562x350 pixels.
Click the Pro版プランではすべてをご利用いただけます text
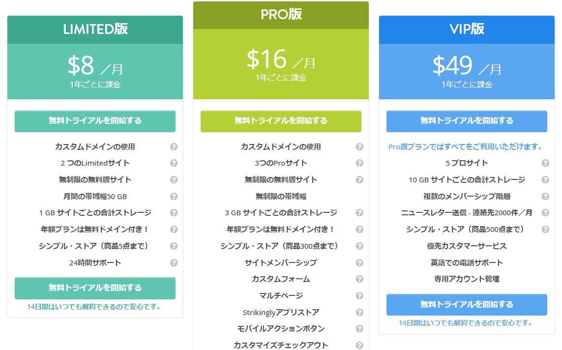click(x=465, y=146)
